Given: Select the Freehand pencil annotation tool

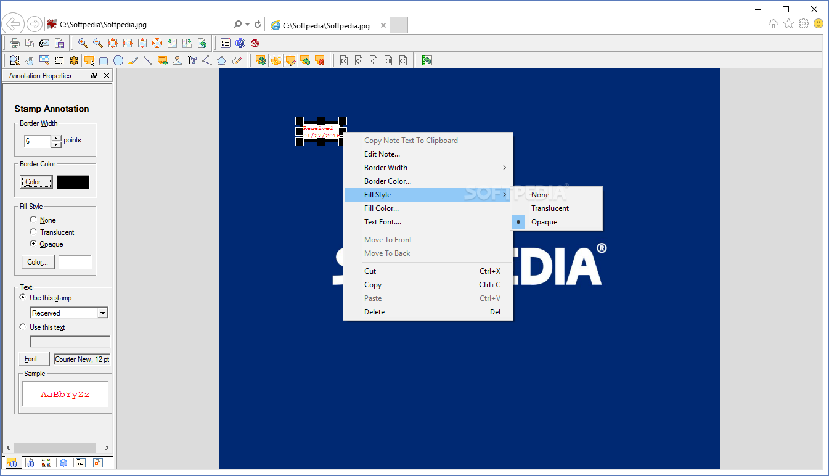Looking at the screenshot, I should pyautogui.click(x=237, y=60).
